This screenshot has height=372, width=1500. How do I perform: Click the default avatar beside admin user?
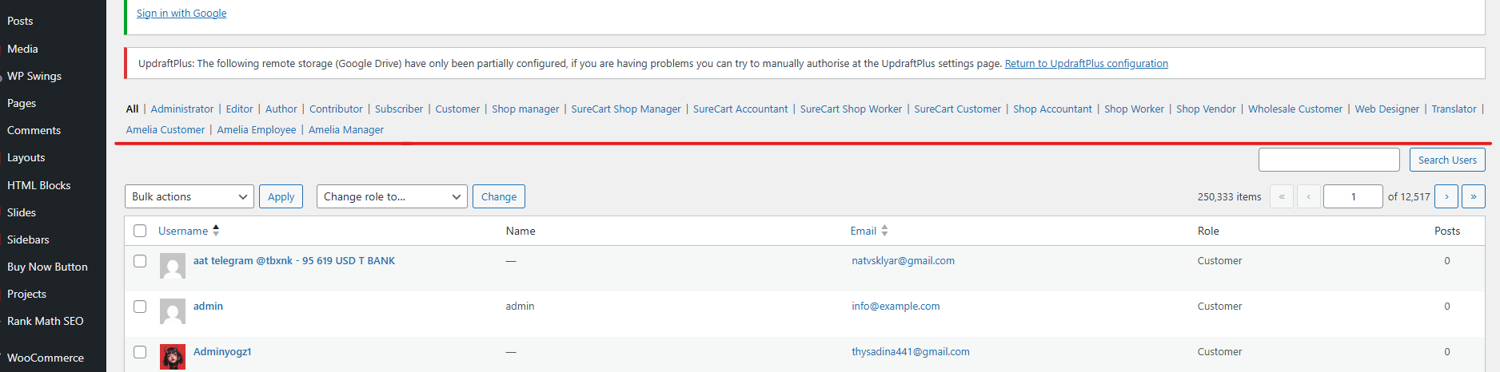(x=173, y=311)
